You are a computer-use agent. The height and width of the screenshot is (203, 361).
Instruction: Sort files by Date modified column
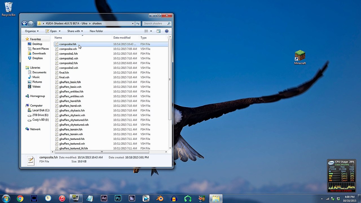point(122,37)
